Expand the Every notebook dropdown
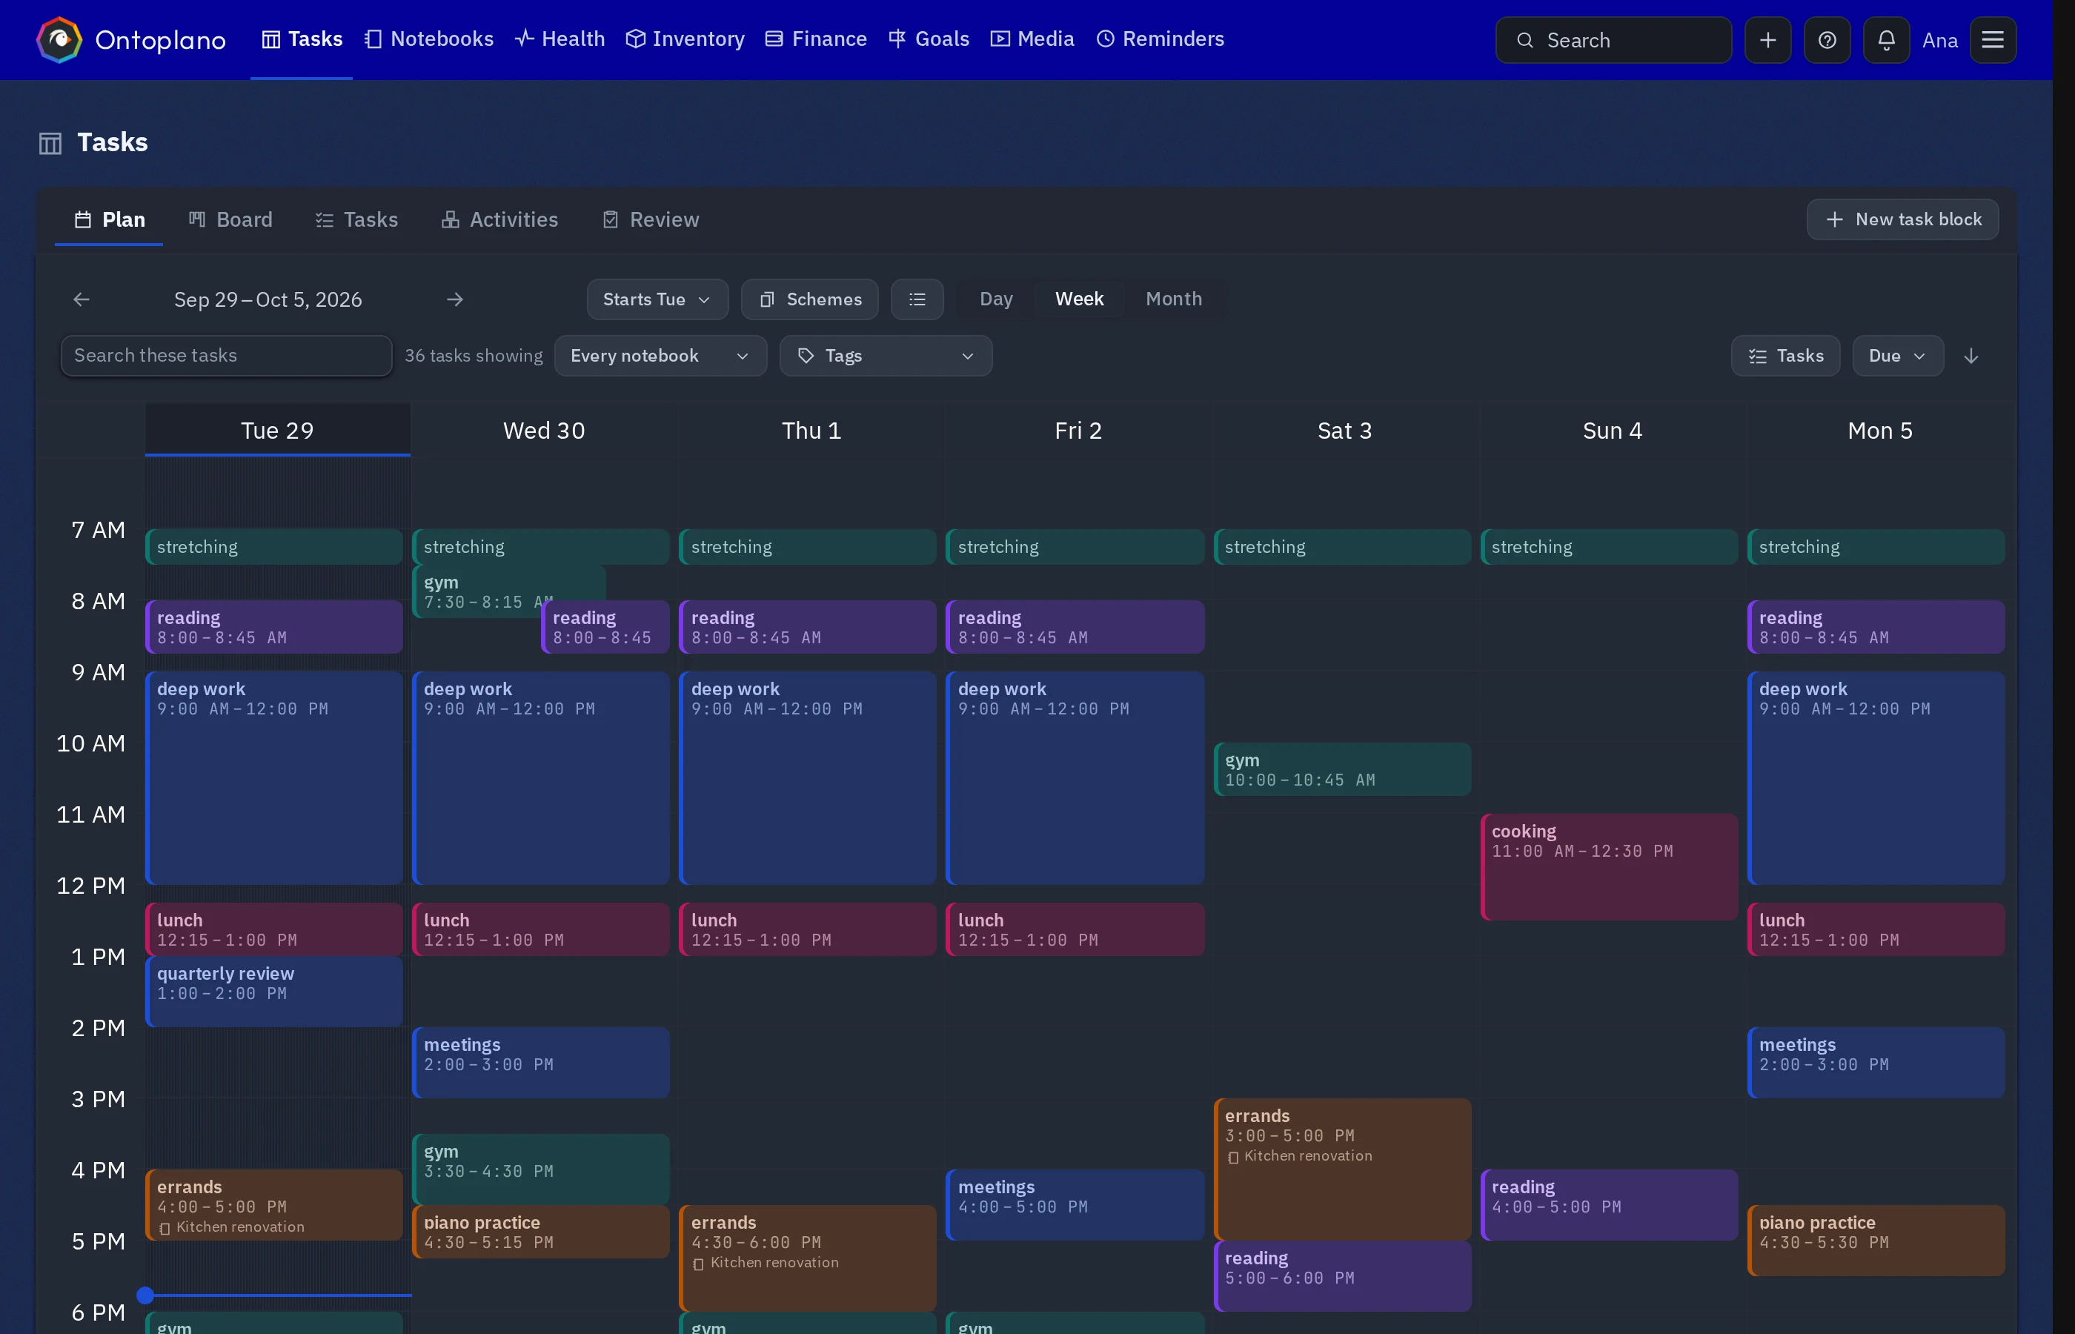Screen dimensions: 2075x1334 click(x=660, y=356)
